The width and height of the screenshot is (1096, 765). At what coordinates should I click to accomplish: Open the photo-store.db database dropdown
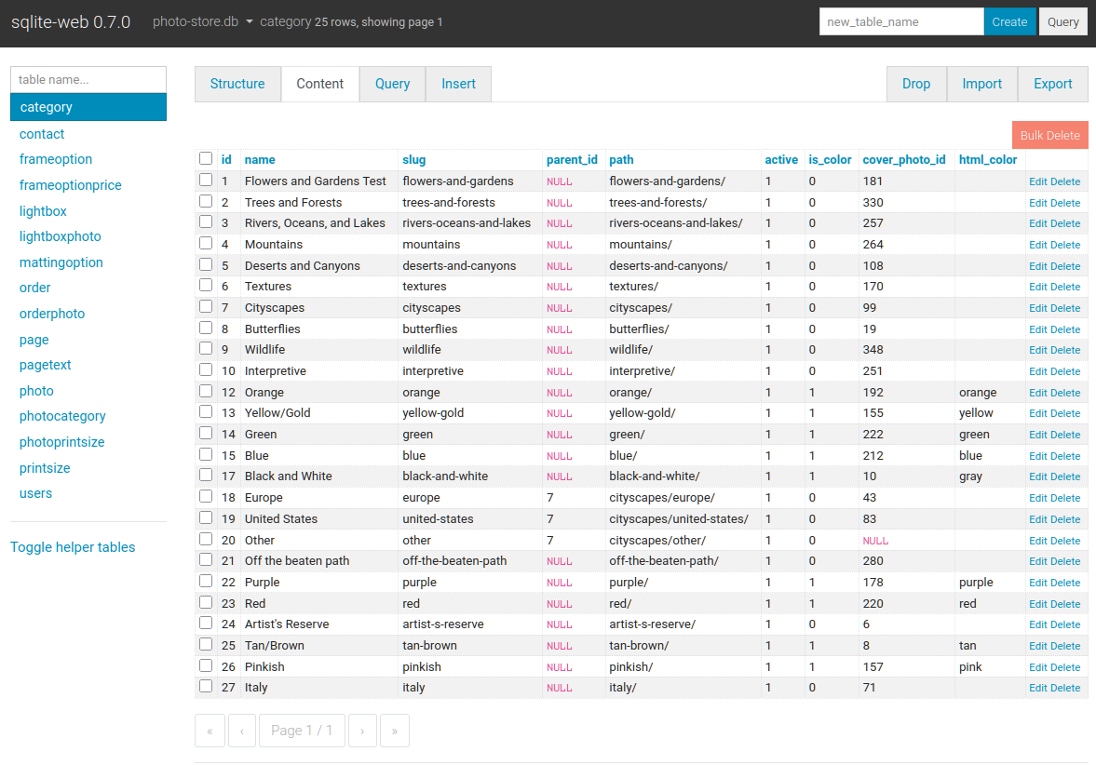pos(203,21)
